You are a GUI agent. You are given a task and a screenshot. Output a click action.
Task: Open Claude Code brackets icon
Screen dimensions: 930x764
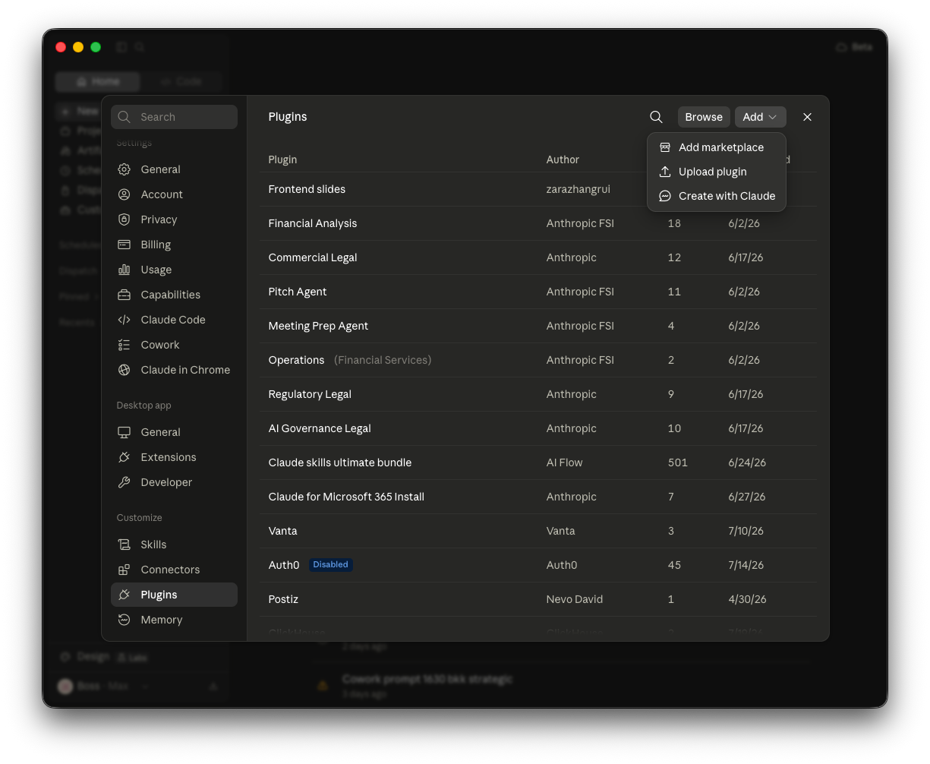pyautogui.click(x=124, y=320)
